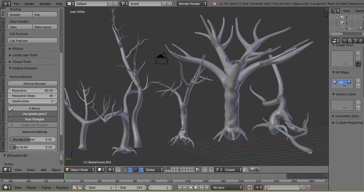Expand the Geometry Data panel
This screenshot has width=364, height=192.
tap(346, 116)
